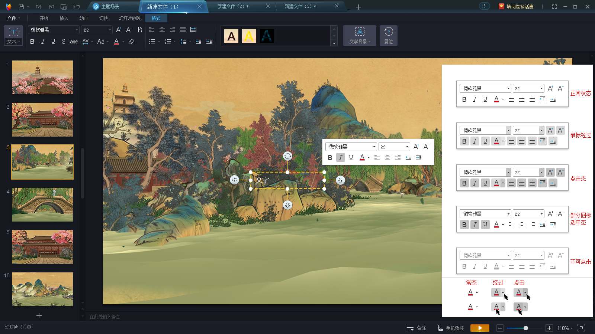The width and height of the screenshot is (595, 334).
Task: Redo the last undone action
Action: pyautogui.click(x=51, y=7)
